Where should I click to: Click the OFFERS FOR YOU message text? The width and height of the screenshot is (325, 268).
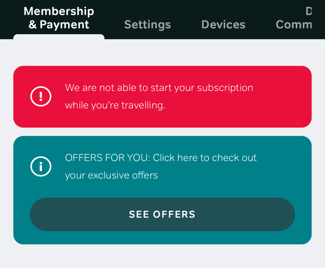click(x=161, y=166)
